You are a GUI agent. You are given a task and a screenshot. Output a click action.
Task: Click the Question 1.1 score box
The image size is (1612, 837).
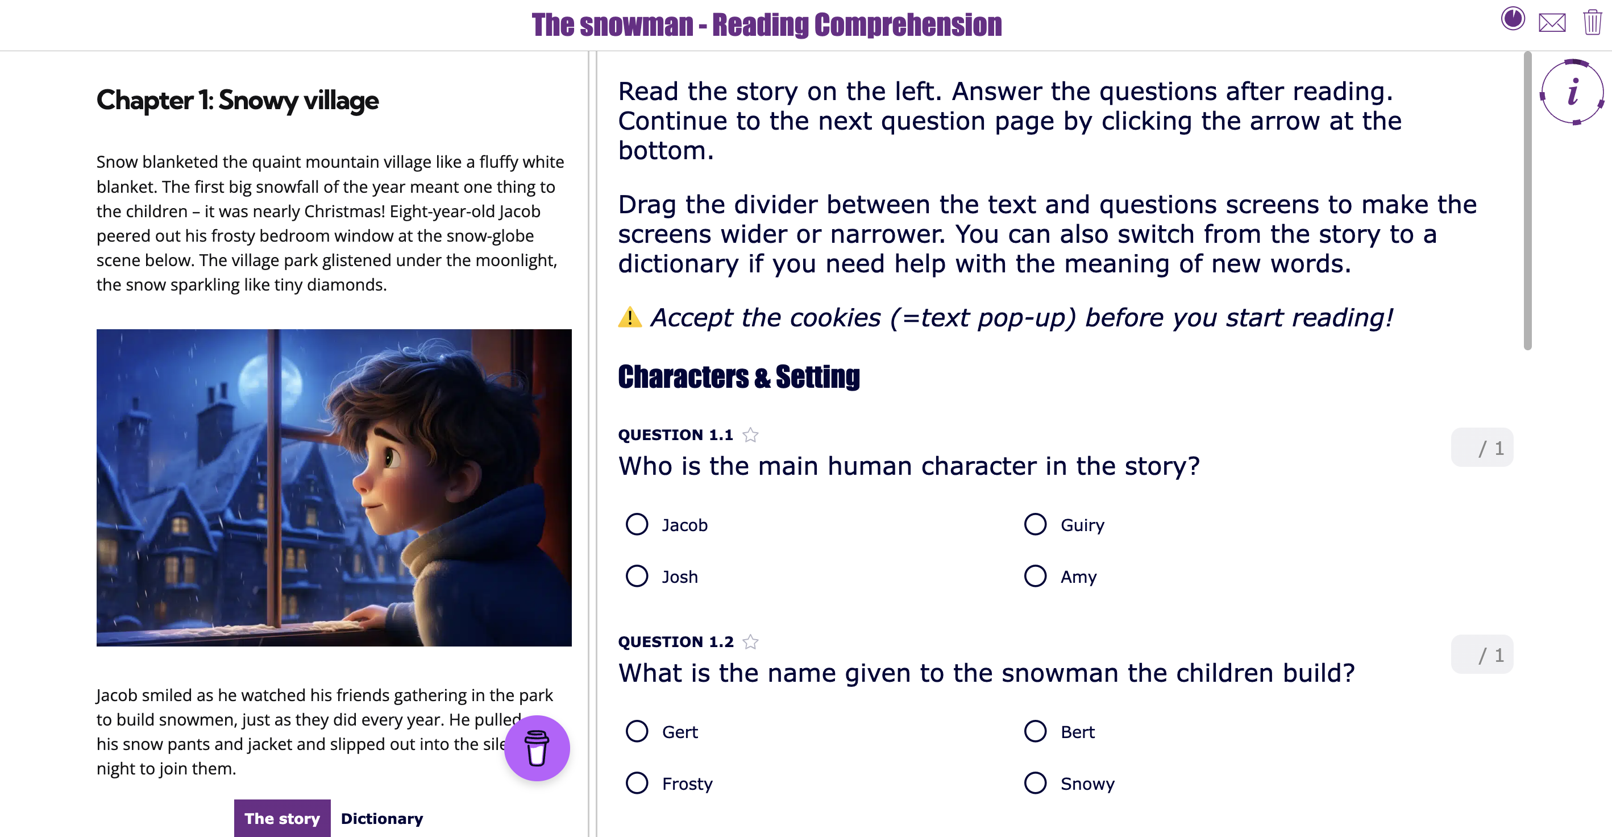pos(1482,447)
